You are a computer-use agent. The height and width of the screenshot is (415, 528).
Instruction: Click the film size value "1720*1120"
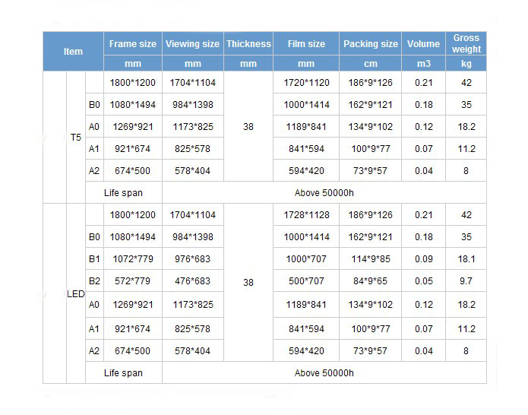click(306, 83)
